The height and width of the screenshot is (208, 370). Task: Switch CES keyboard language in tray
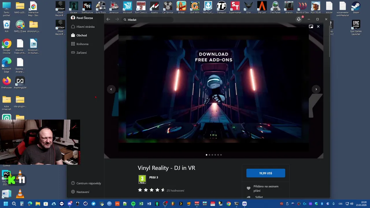pyautogui.click(x=341, y=204)
